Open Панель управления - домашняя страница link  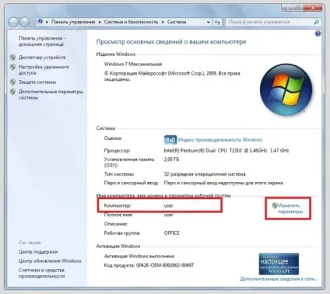(42, 41)
